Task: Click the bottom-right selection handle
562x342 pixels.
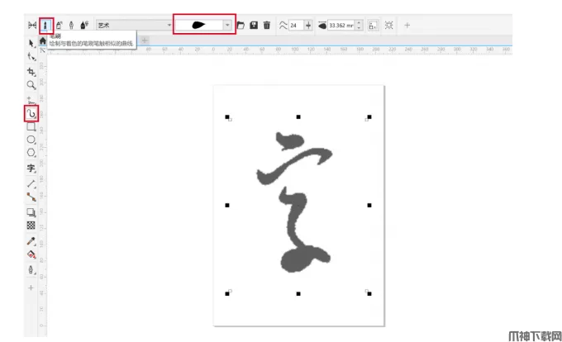Action: pos(369,293)
